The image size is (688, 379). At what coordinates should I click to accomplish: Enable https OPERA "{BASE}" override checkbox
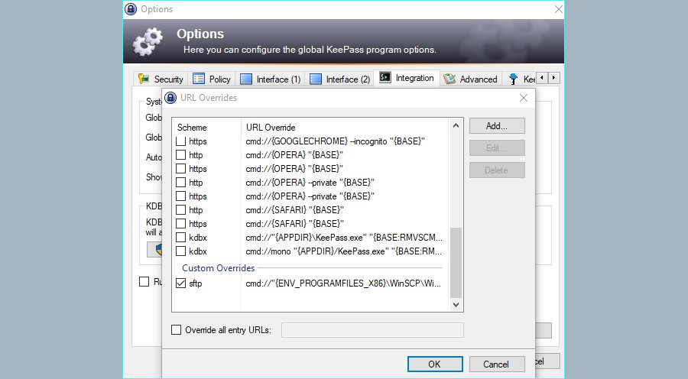180,168
